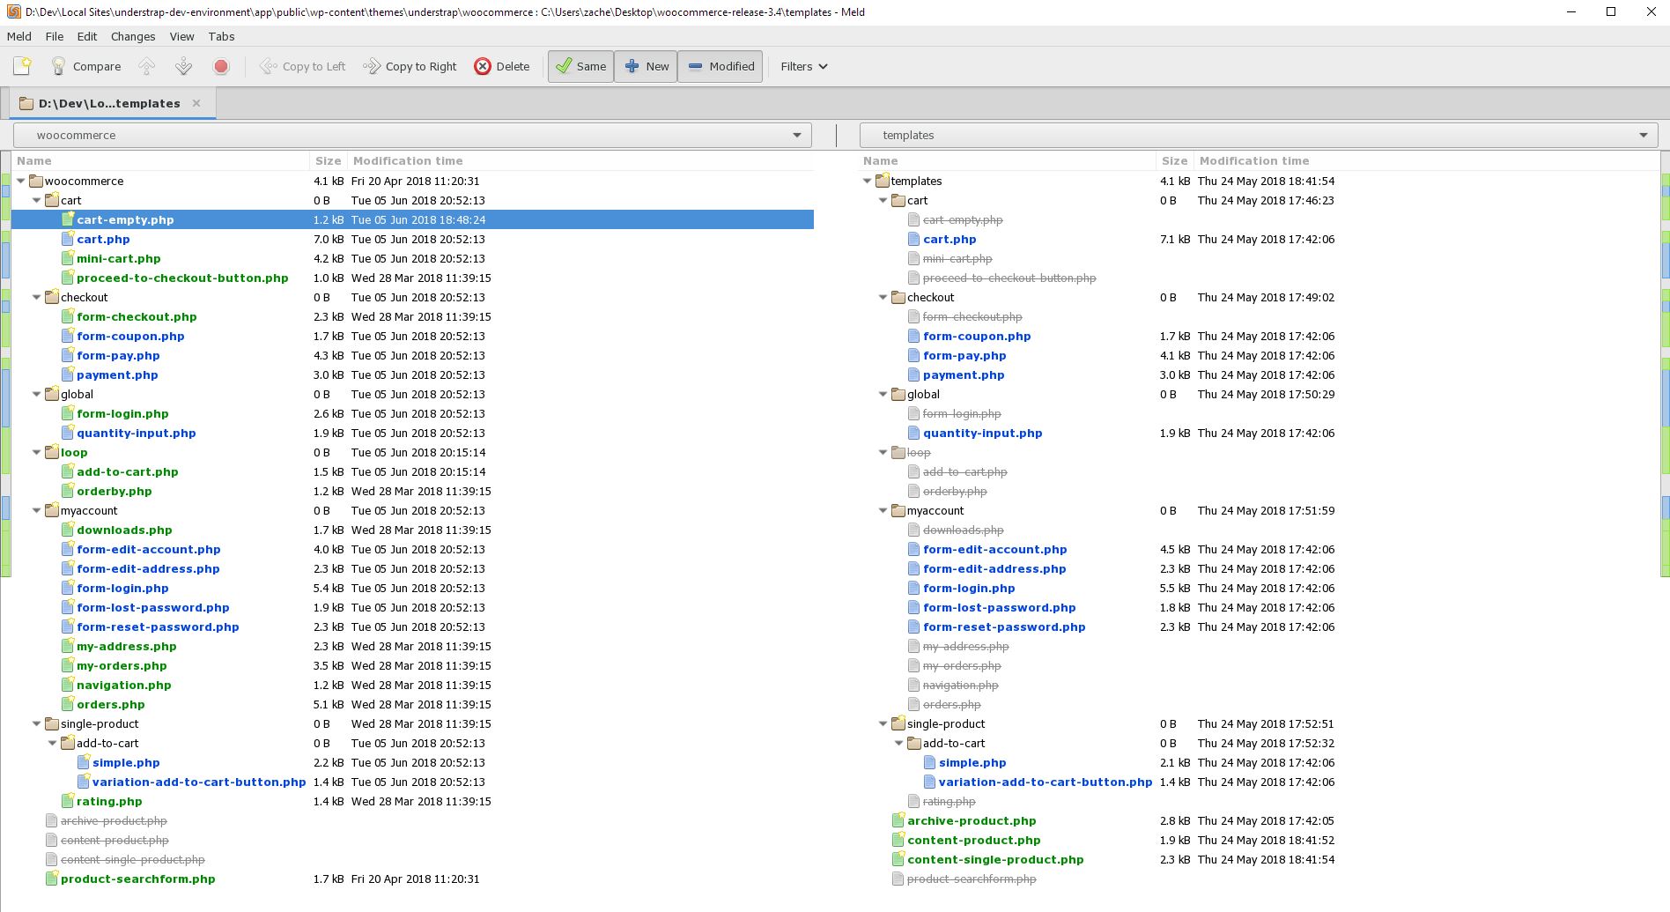Click right content-product.php file icon
This screenshot has height=912, width=1670.
898,840
